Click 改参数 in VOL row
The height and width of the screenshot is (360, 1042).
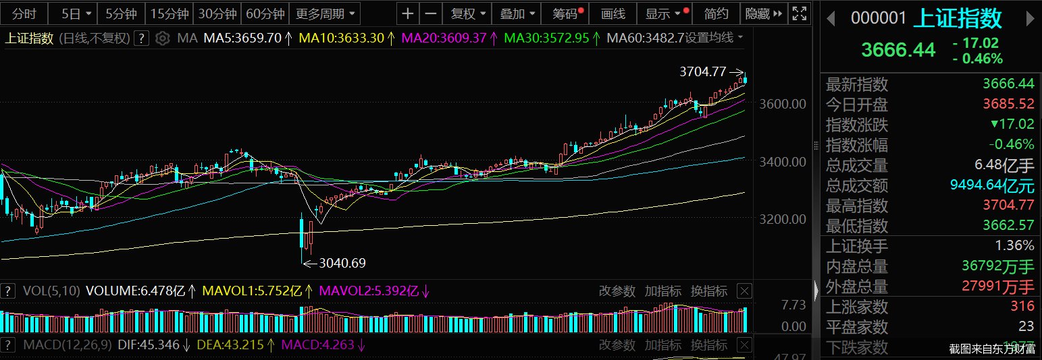pyautogui.click(x=617, y=291)
